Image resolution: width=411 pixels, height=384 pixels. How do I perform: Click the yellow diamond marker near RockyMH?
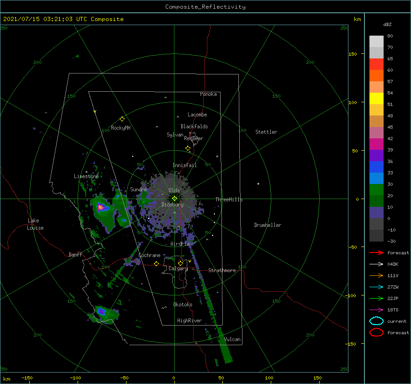pyautogui.click(x=122, y=119)
